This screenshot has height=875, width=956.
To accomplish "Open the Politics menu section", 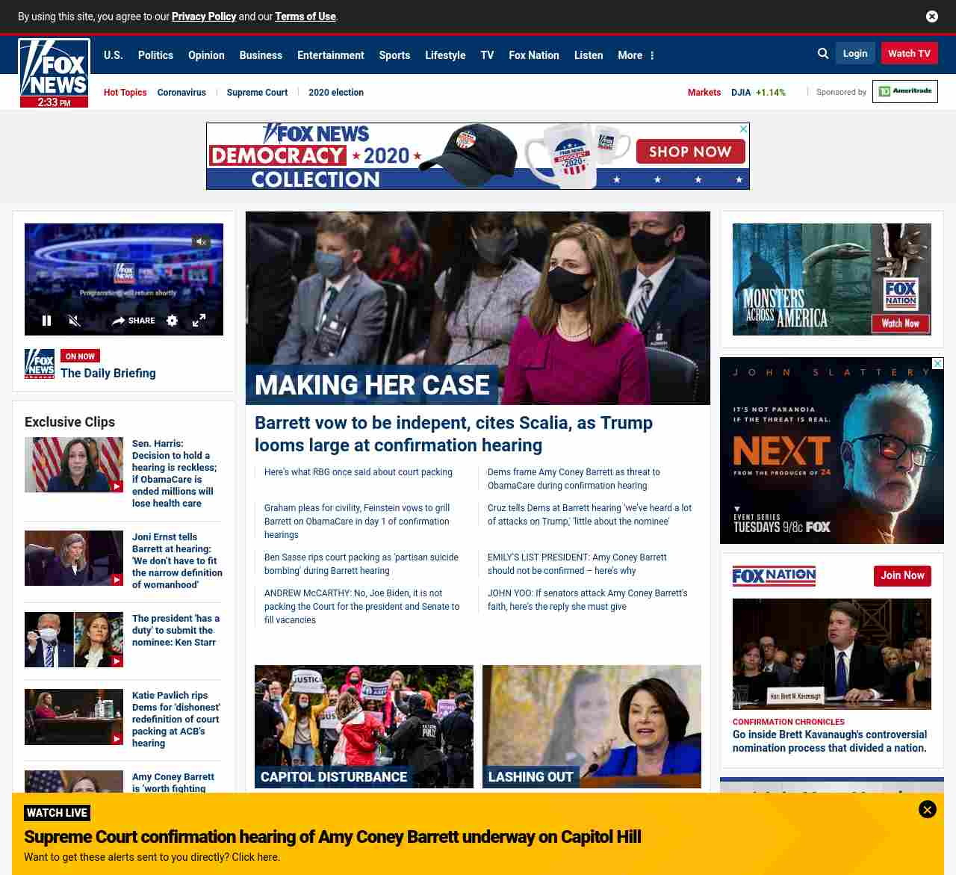I will (155, 55).
